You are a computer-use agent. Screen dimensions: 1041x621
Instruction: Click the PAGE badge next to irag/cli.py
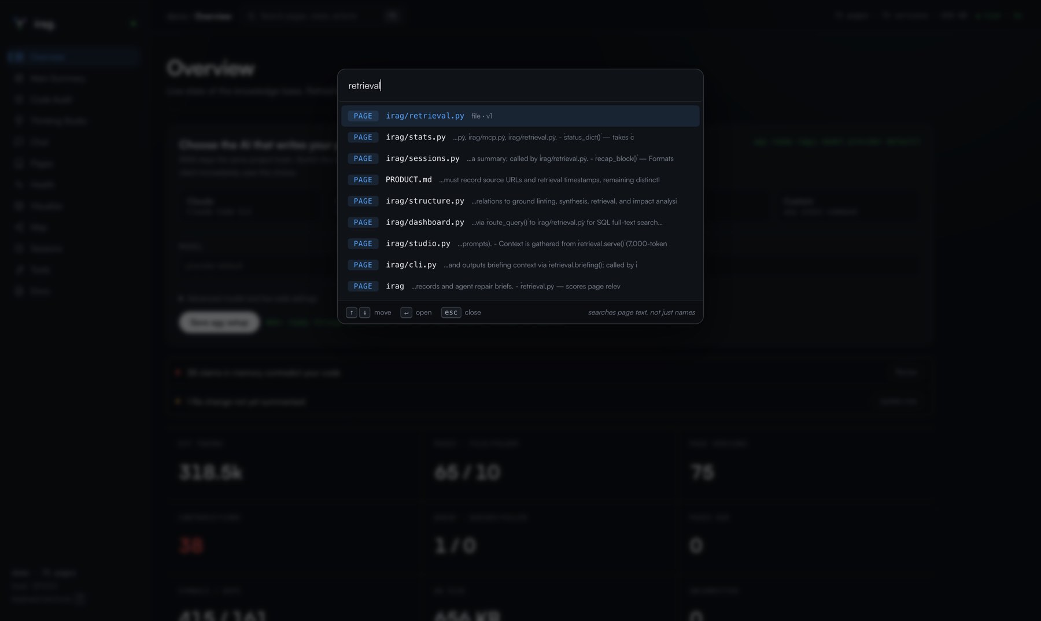pyautogui.click(x=363, y=265)
